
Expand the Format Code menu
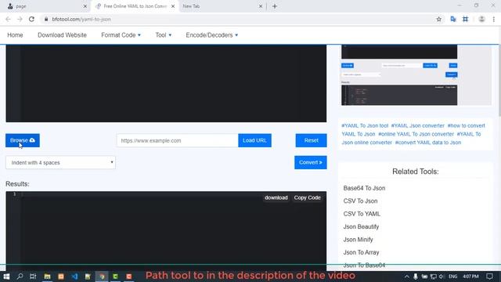point(121,35)
